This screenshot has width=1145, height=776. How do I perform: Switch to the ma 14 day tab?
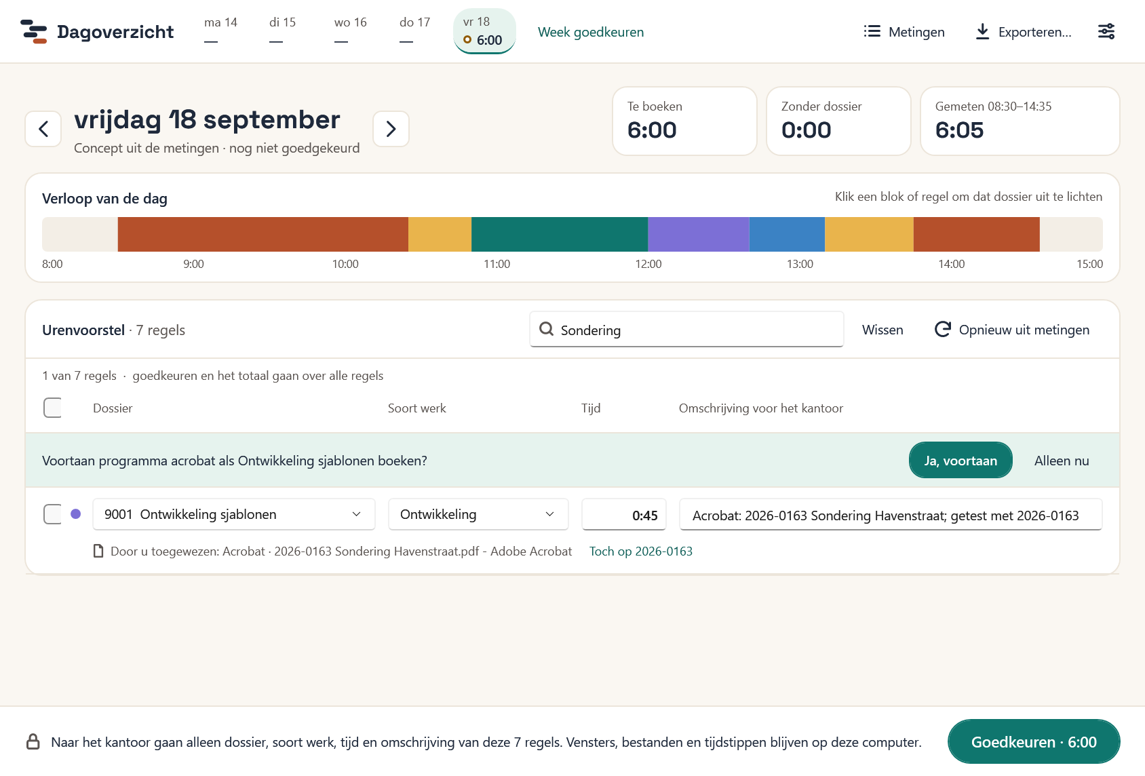point(220,31)
